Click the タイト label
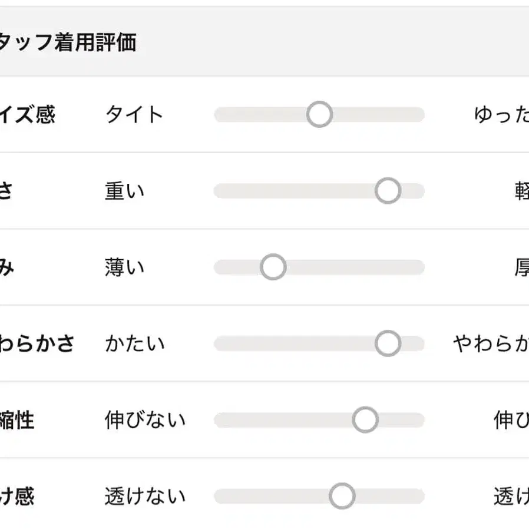Image resolution: width=529 pixels, height=529 pixels. [134, 114]
